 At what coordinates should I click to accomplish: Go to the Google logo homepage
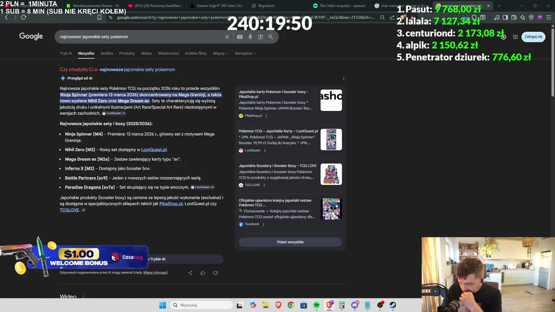point(31,36)
